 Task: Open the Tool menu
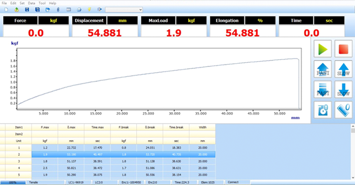[42, 3]
